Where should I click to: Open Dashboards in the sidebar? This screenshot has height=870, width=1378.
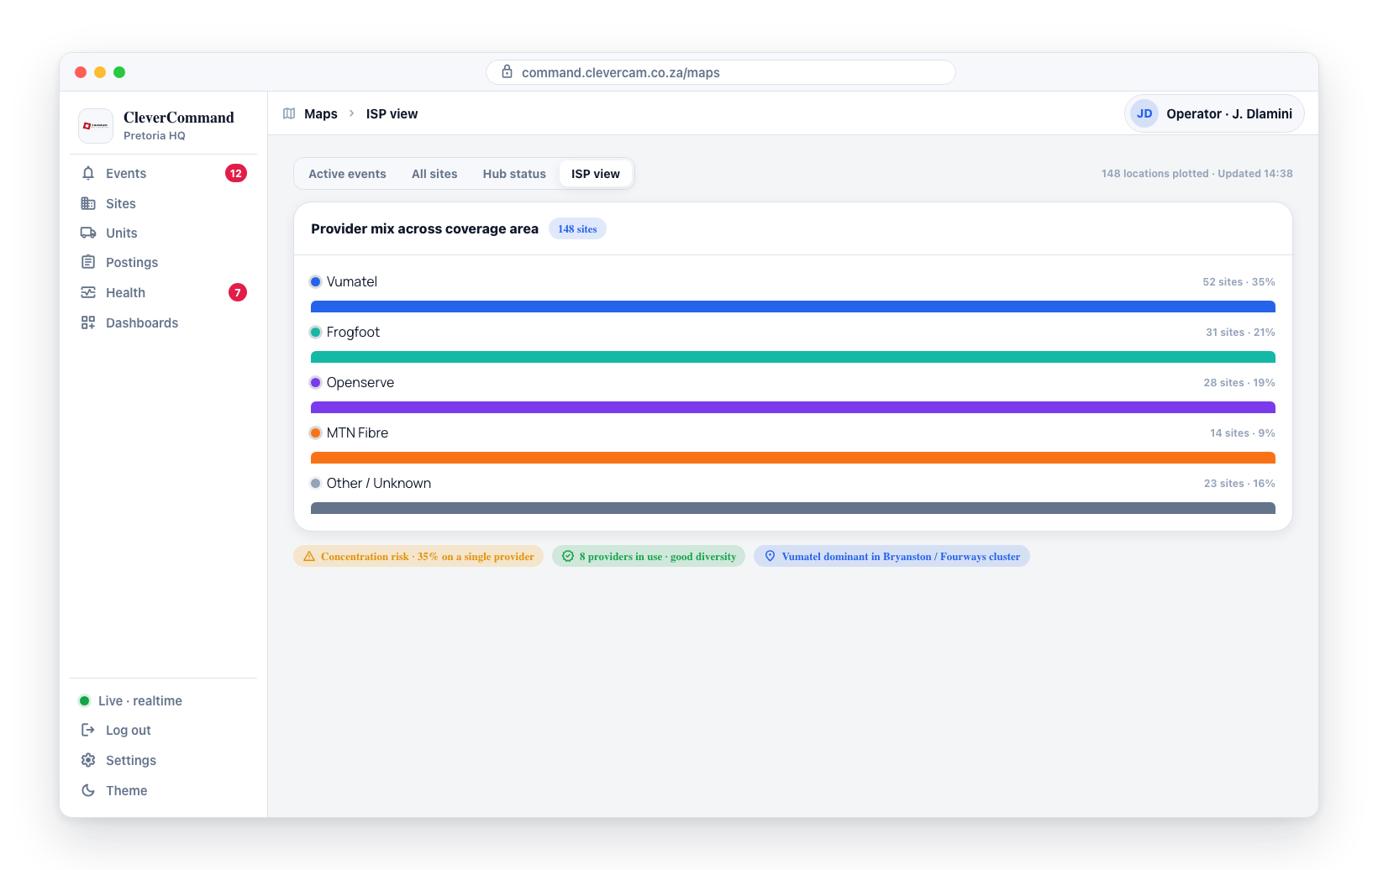coord(164,322)
